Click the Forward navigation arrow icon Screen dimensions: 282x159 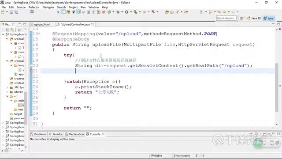pos(233,12)
